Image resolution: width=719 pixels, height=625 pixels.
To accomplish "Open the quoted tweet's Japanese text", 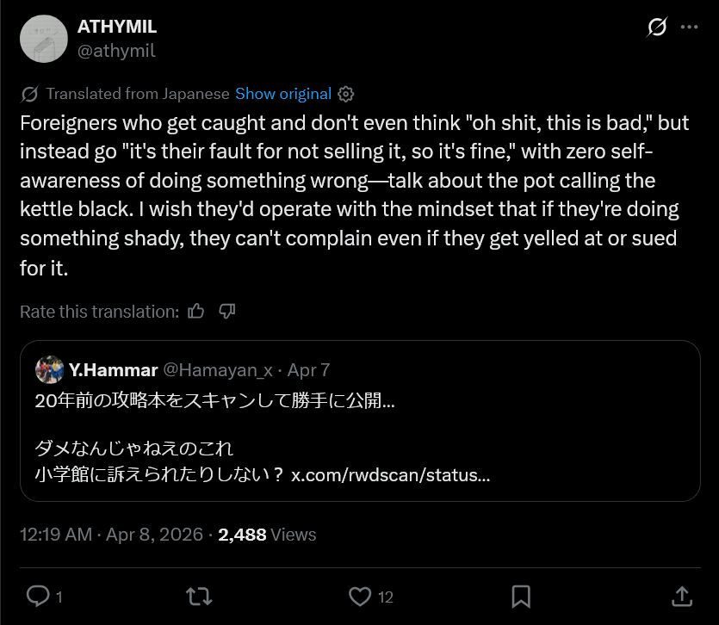I will click(215, 401).
